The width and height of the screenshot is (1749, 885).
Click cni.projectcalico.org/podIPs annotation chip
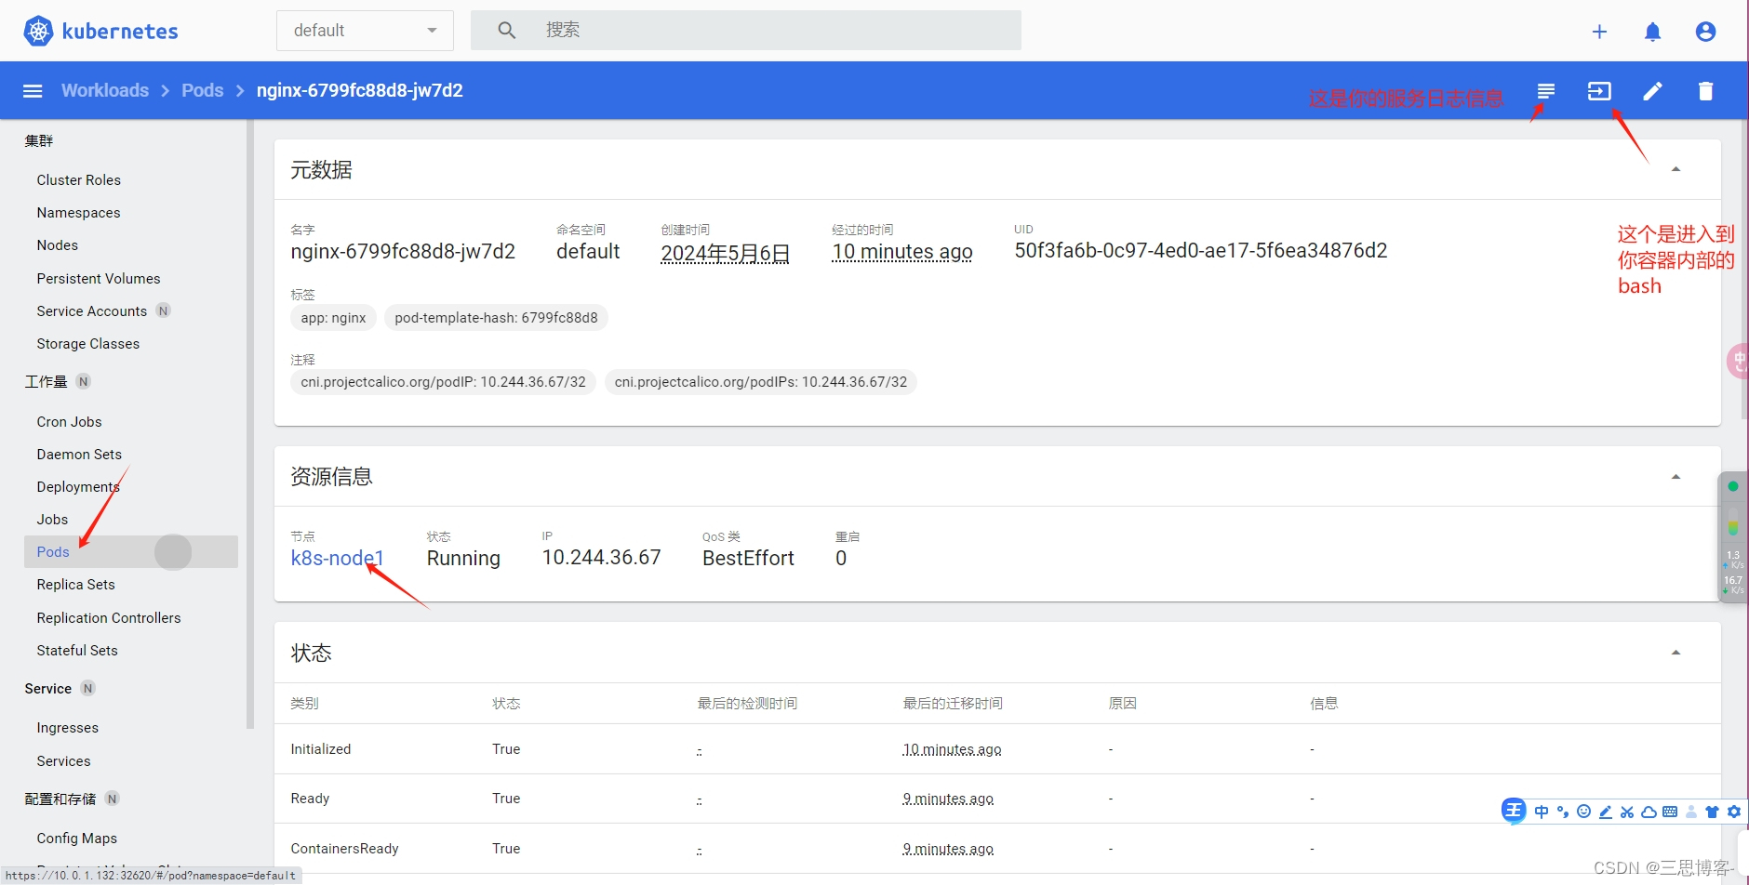coord(760,382)
